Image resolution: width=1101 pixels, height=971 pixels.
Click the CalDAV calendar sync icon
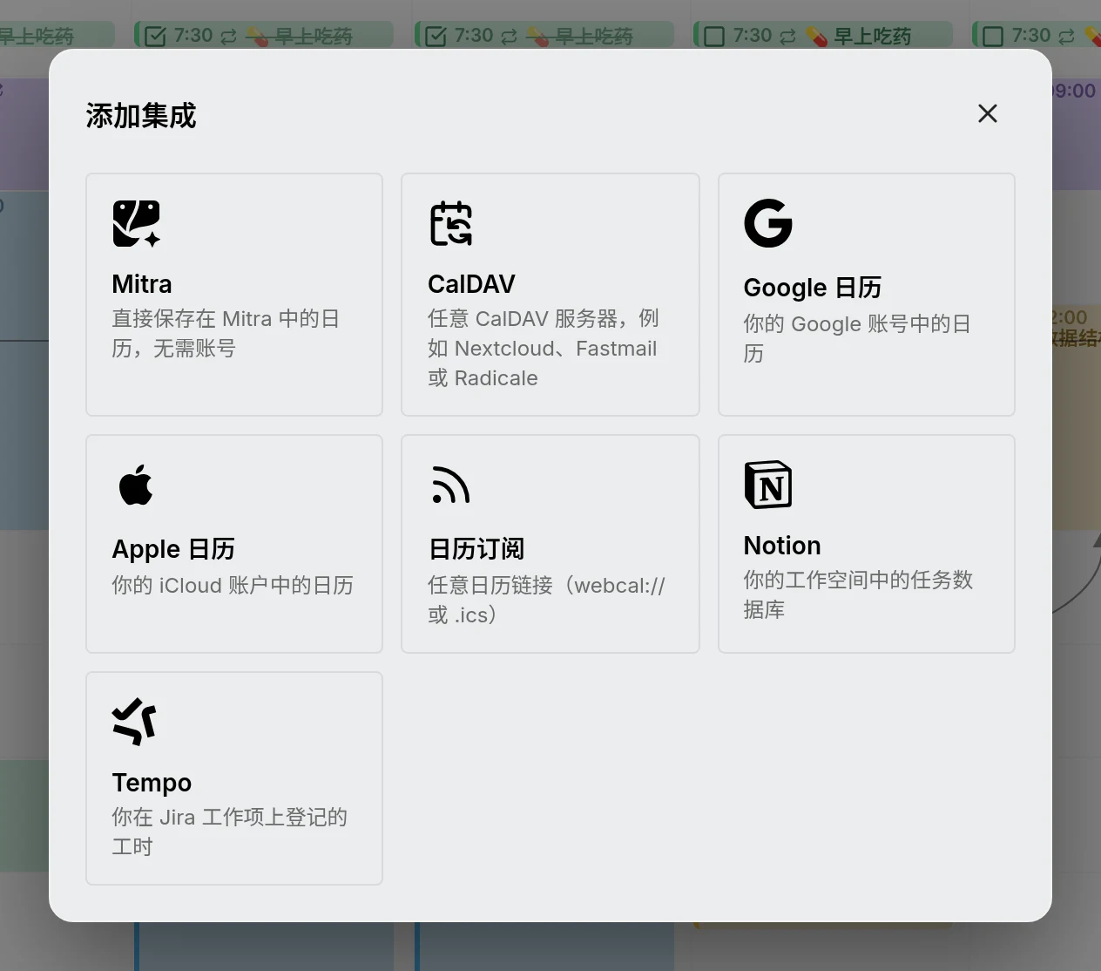[x=451, y=223]
